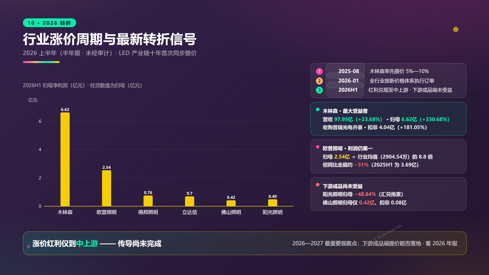Click the green bullet beside '木林森 • 最大受益者'
Image resolution: width=489 pixels, height=275 pixels.
click(x=317, y=109)
